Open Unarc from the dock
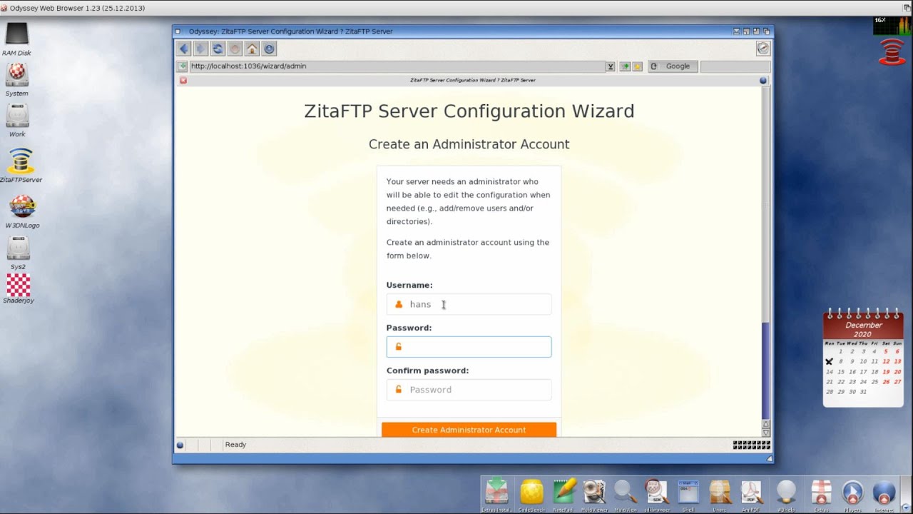913x514 pixels. [x=719, y=494]
